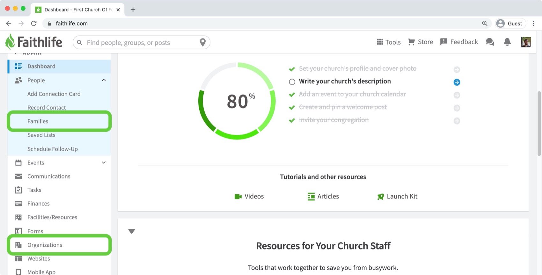Click arrow beside welcome post step

[457, 108]
